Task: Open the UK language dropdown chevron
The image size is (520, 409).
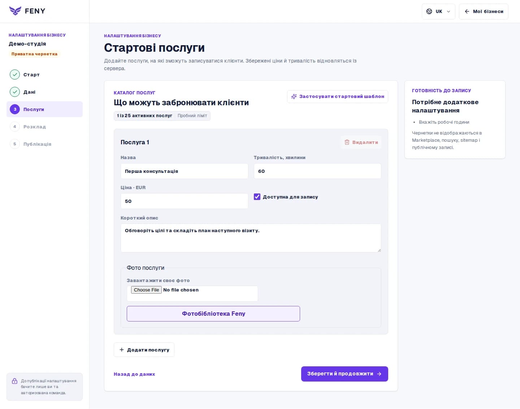Action: 448,12
